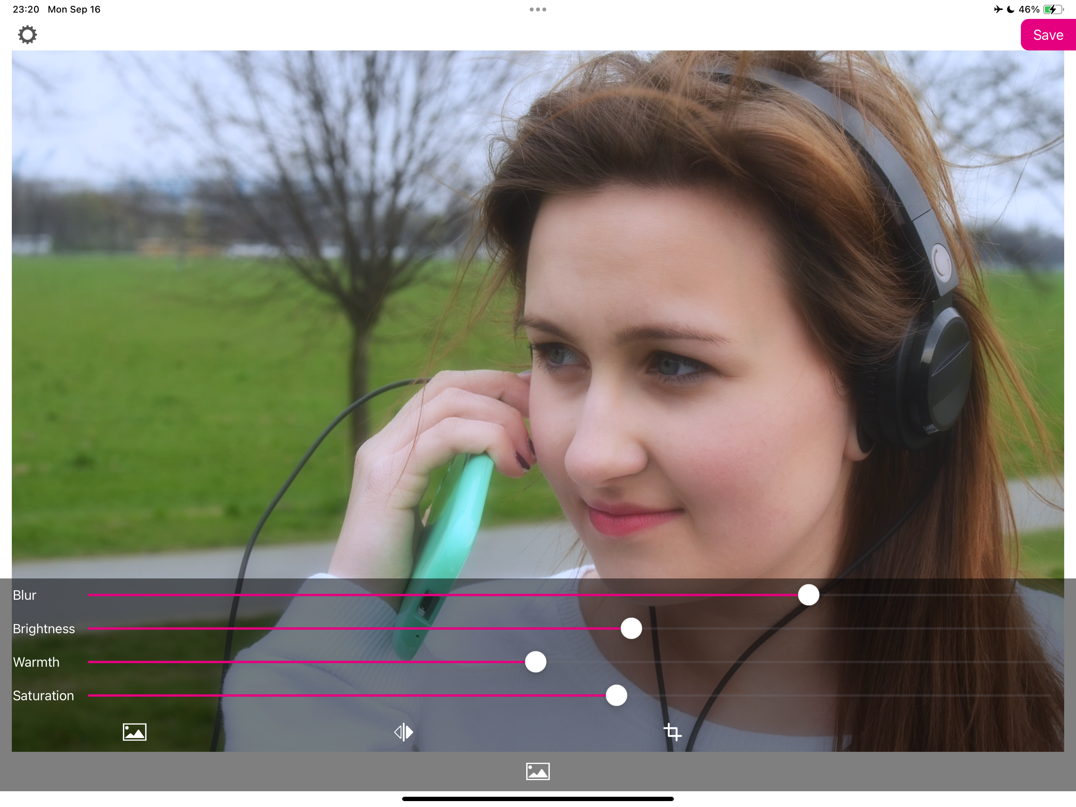Tap the flip horizontal mirror icon
Screen dimensions: 1076x807
[403, 732]
